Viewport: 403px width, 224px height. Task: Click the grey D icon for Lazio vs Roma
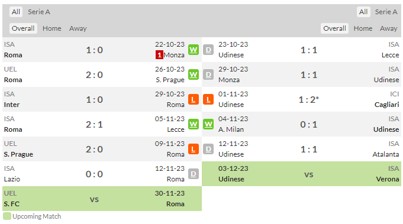click(x=194, y=174)
